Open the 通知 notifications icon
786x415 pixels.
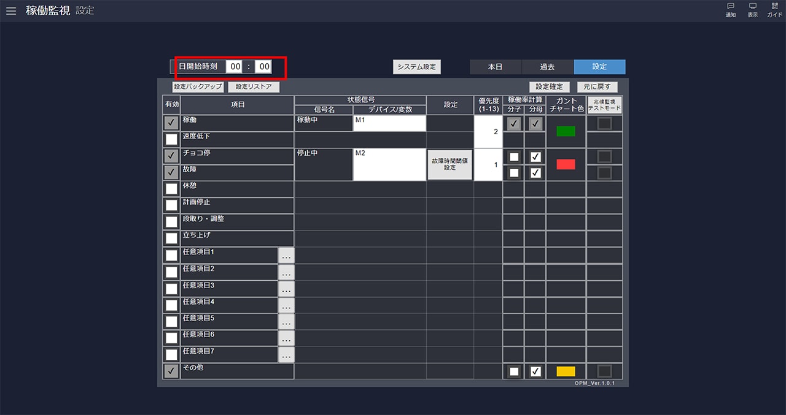pos(730,10)
